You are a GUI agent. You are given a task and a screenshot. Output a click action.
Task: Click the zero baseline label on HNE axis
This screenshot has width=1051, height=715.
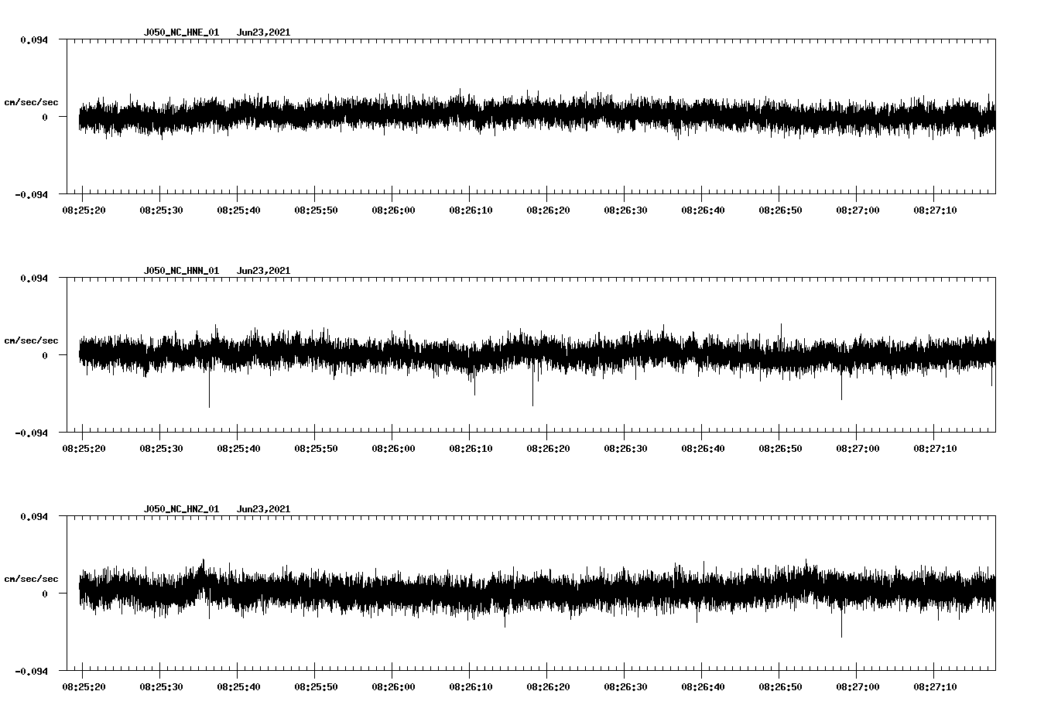(45, 117)
